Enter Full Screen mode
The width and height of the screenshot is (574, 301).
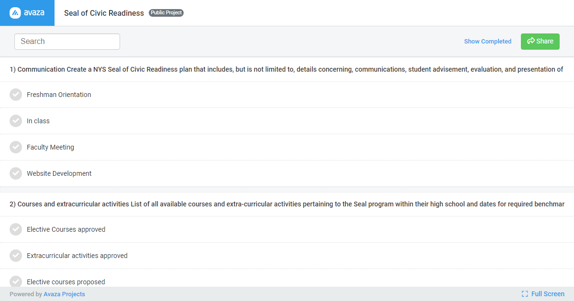coord(543,294)
